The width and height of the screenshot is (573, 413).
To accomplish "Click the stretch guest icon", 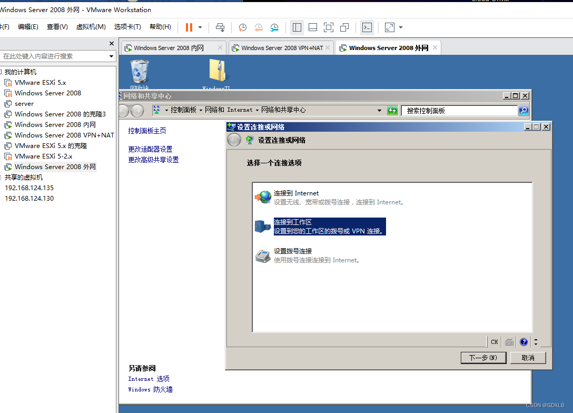I will click(390, 27).
